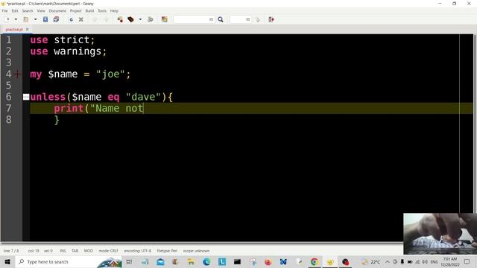Open File Explorer from the taskbar

click(191, 261)
